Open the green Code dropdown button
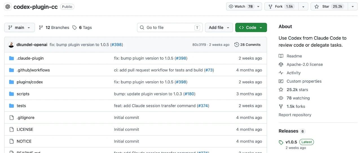Screen dimensions: 361x153 pos(251,28)
